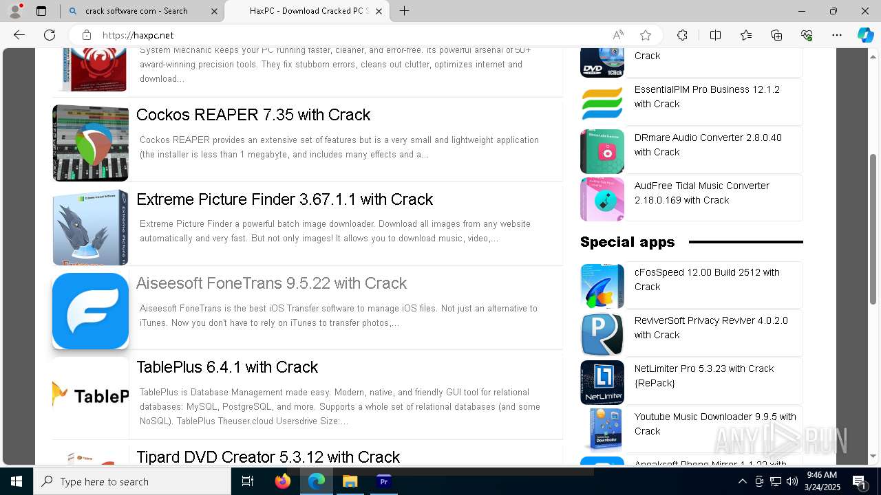Viewport: 881px width, 495px height.
Task: Open the Favorites list icon
Action: (746, 35)
